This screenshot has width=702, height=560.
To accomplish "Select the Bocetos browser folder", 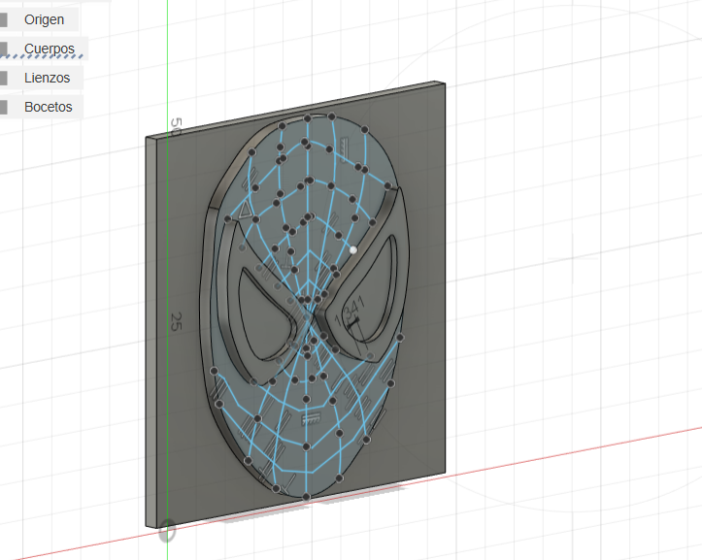I will coord(48,107).
